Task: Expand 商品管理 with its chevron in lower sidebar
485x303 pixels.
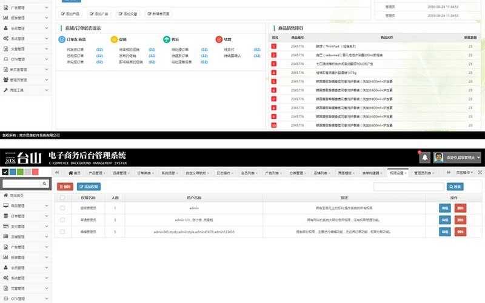Action: pos(47,205)
